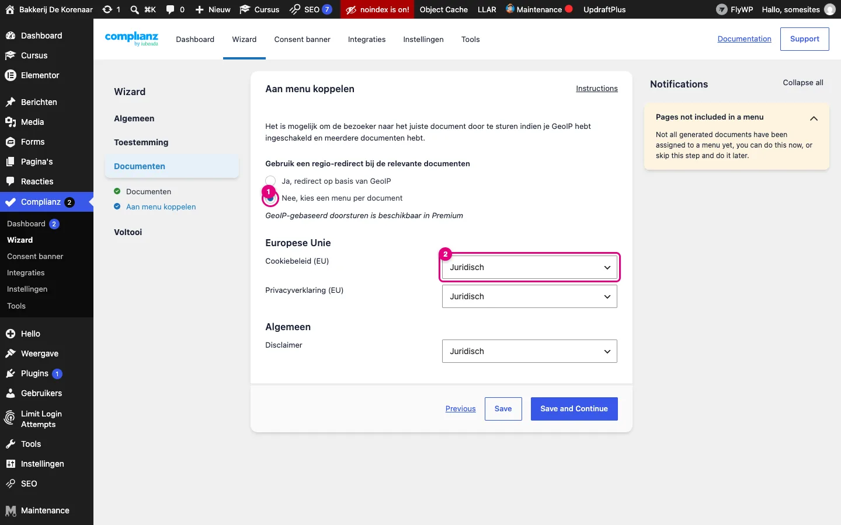Image resolution: width=841 pixels, height=525 pixels.
Task: Click the Support button
Action: click(x=804, y=39)
